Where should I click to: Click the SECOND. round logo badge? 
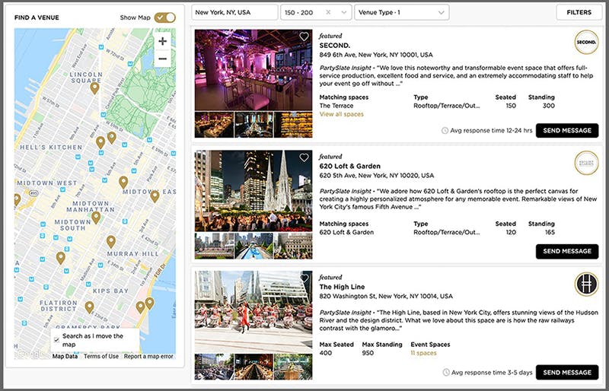pyautogui.click(x=586, y=42)
